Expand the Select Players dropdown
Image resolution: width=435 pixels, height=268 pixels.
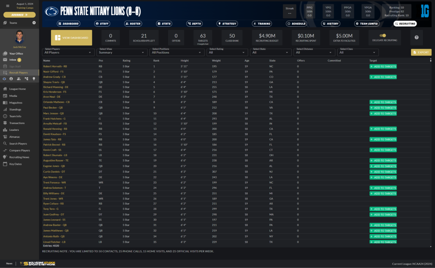(x=68, y=52)
